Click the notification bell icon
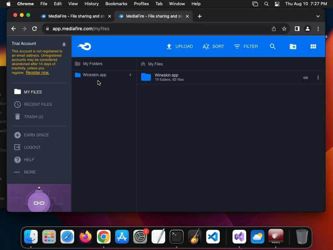333x250 pixels. pyautogui.click(x=64, y=44)
